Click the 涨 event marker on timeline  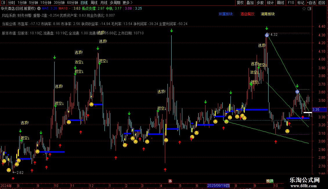[170, 181]
